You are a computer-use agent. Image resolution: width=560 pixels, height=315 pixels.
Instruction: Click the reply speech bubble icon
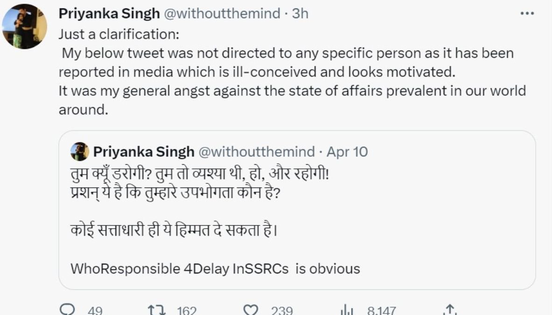pos(69,310)
